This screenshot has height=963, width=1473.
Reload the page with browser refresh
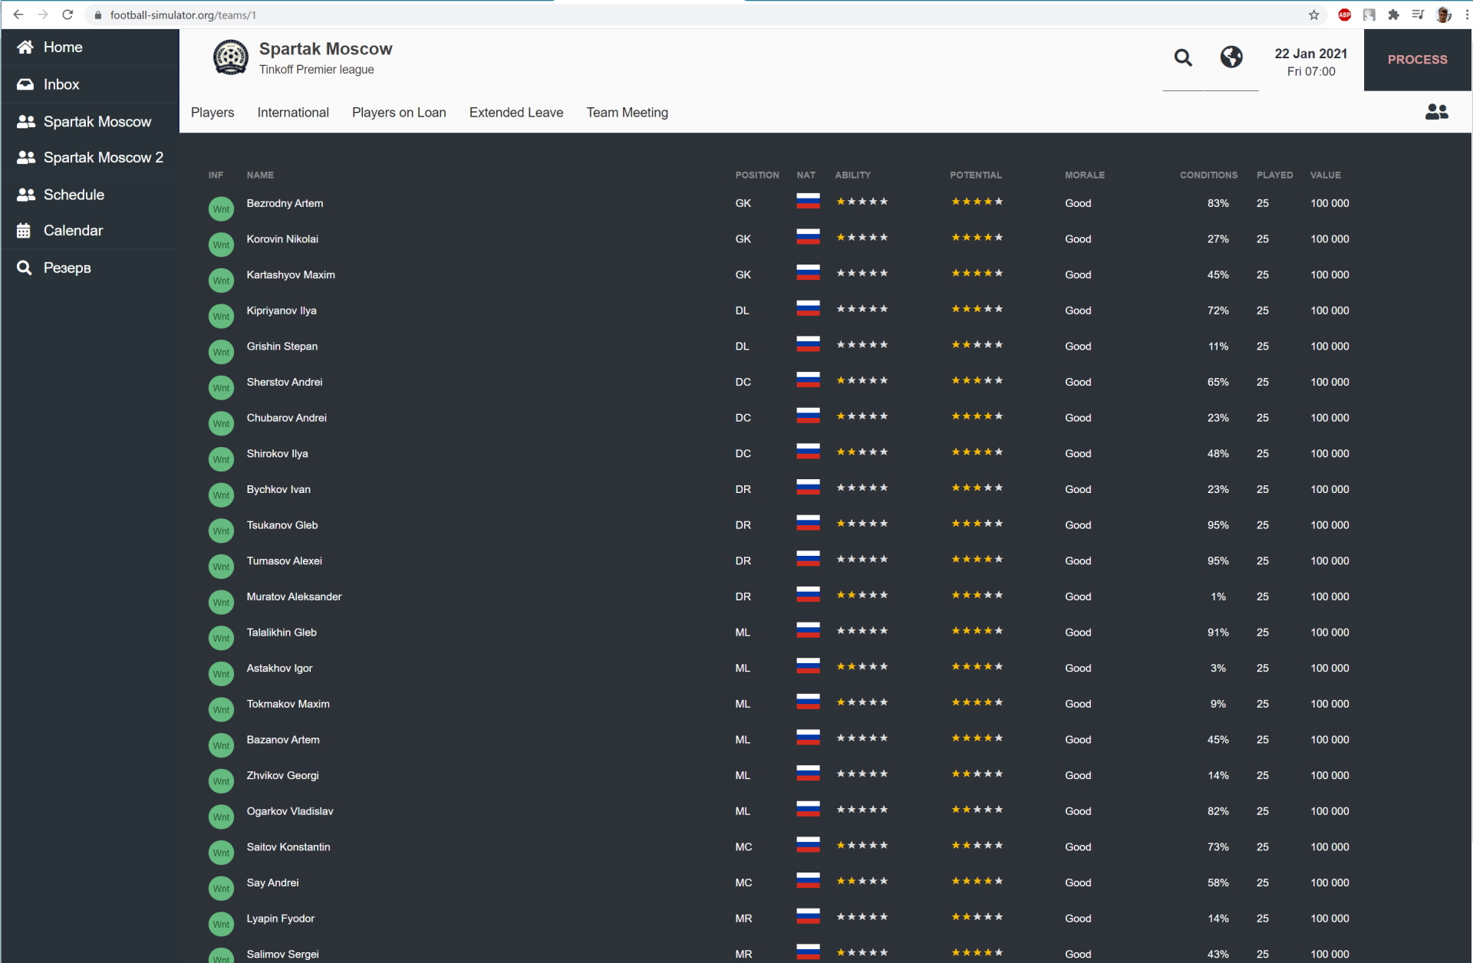pos(68,15)
